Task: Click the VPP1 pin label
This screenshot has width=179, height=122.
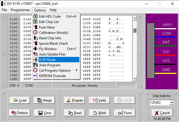Action: click(167, 25)
